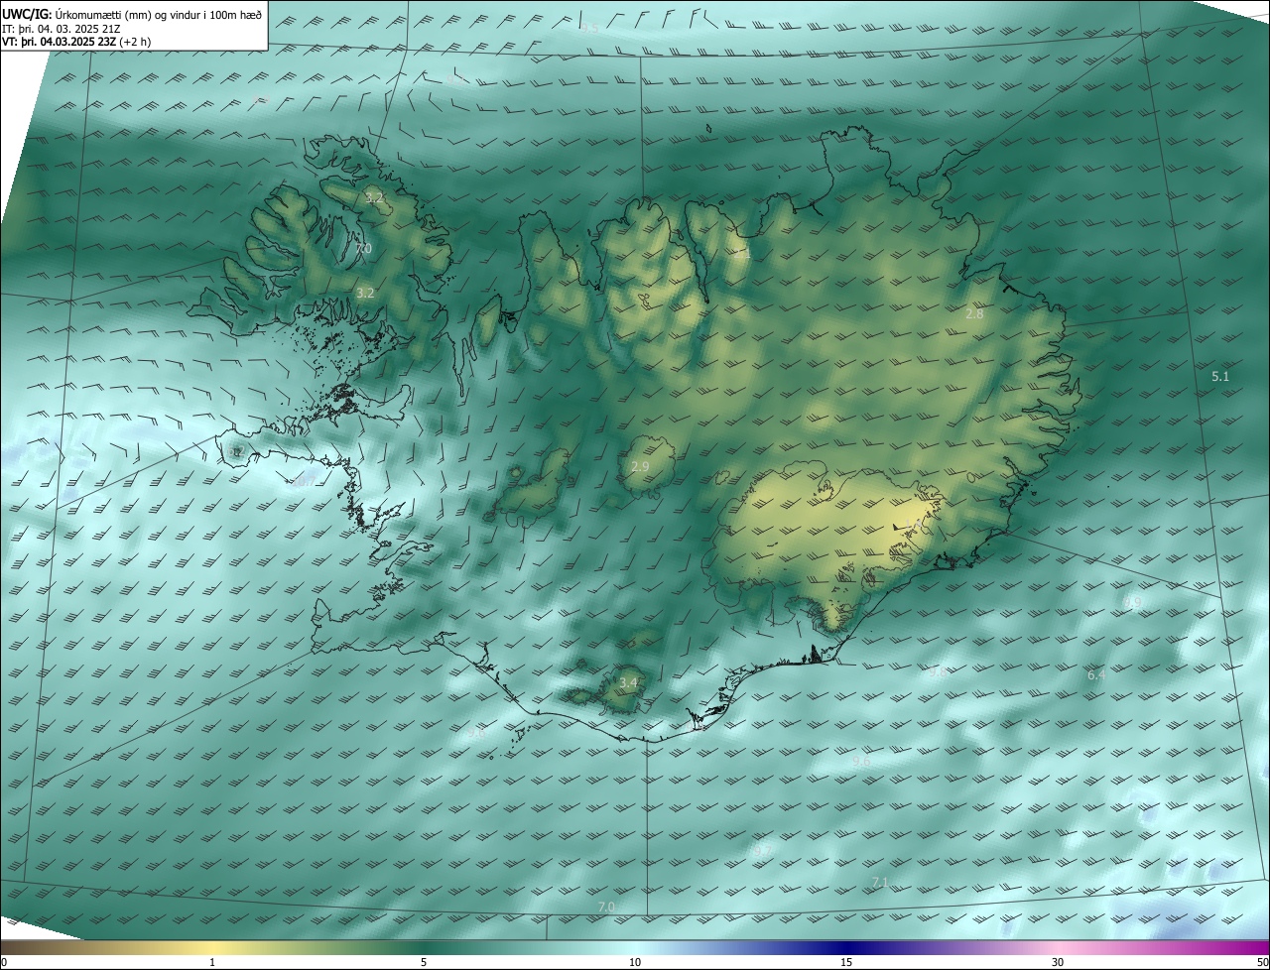The height and width of the screenshot is (970, 1270).
Task: Click the 5 tick on the color scale
Action: click(x=424, y=962)
